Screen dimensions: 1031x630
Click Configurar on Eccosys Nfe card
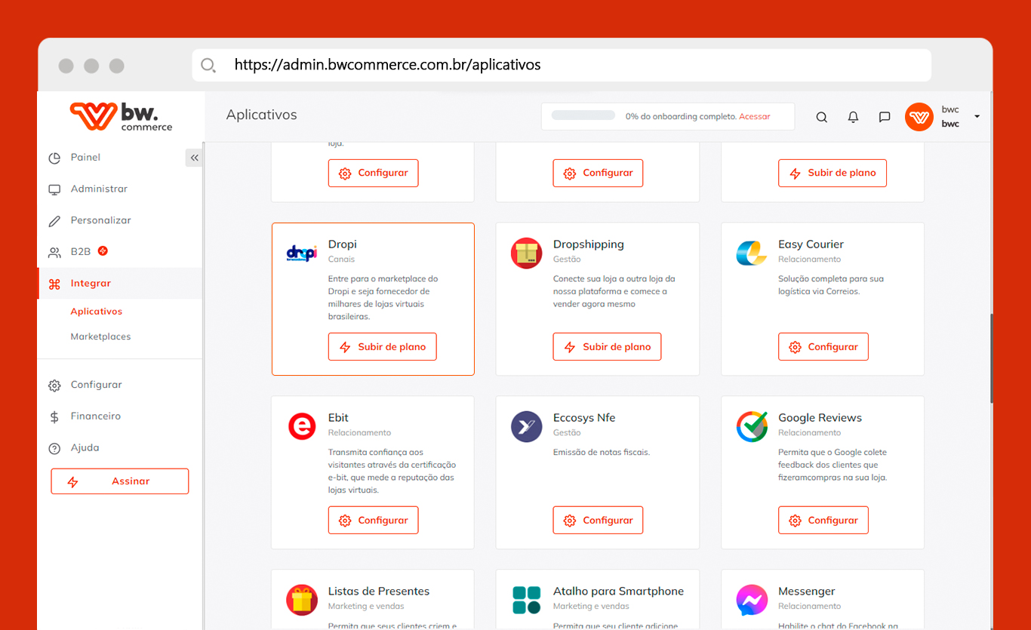[x=598, y=521]
